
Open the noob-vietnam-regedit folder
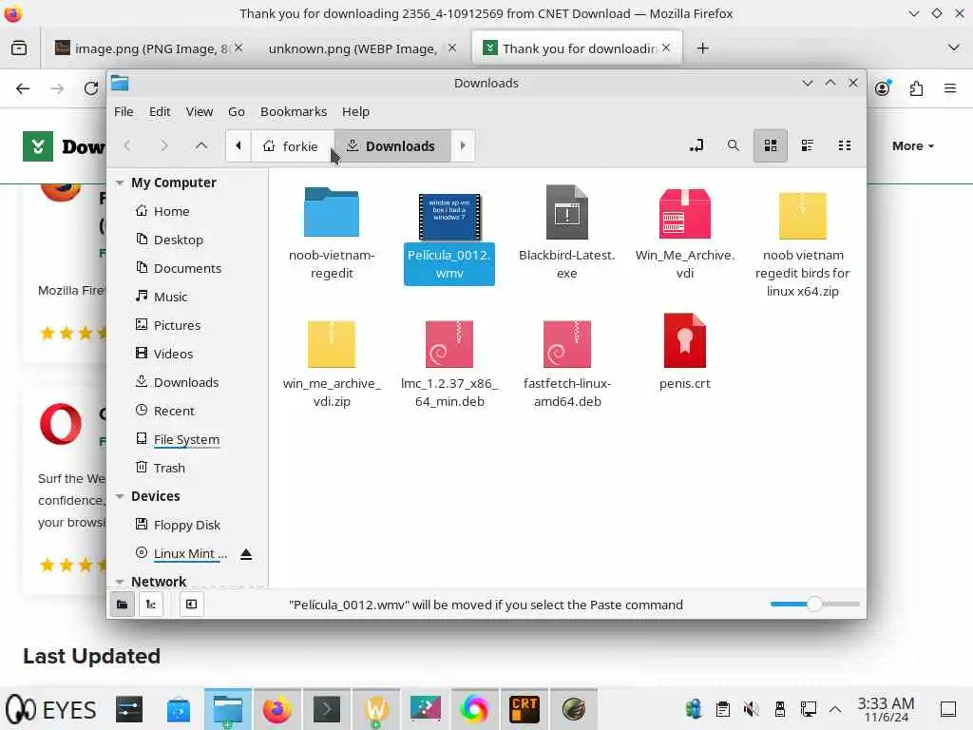(x=332, y=212)
